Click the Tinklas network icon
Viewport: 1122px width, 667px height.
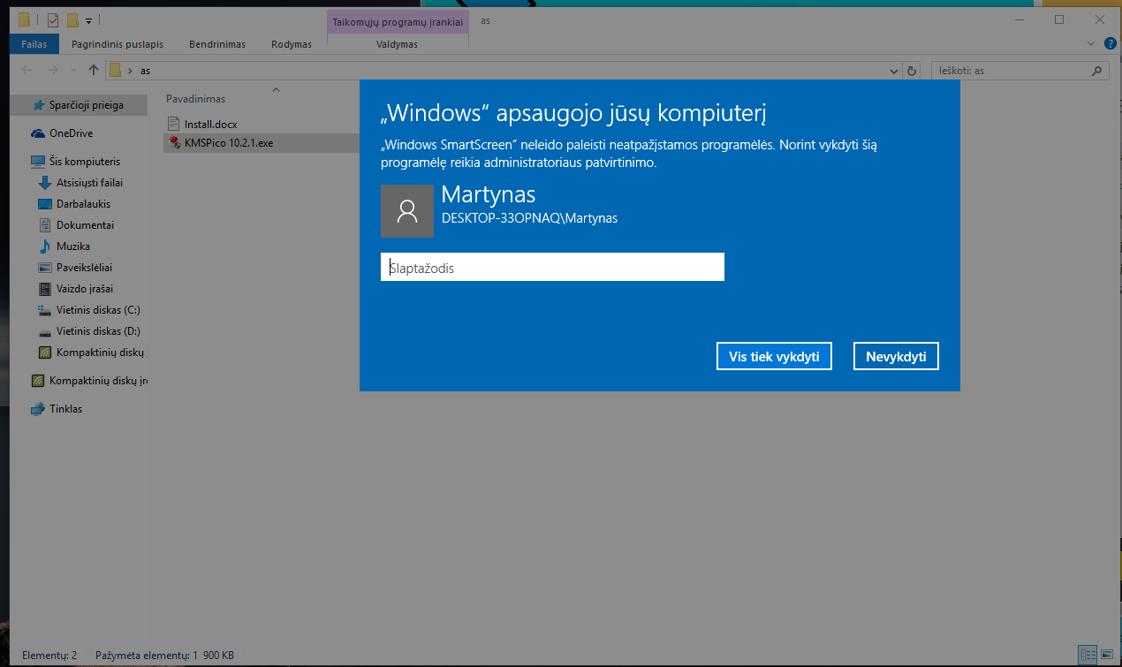(x=38, y=409)
